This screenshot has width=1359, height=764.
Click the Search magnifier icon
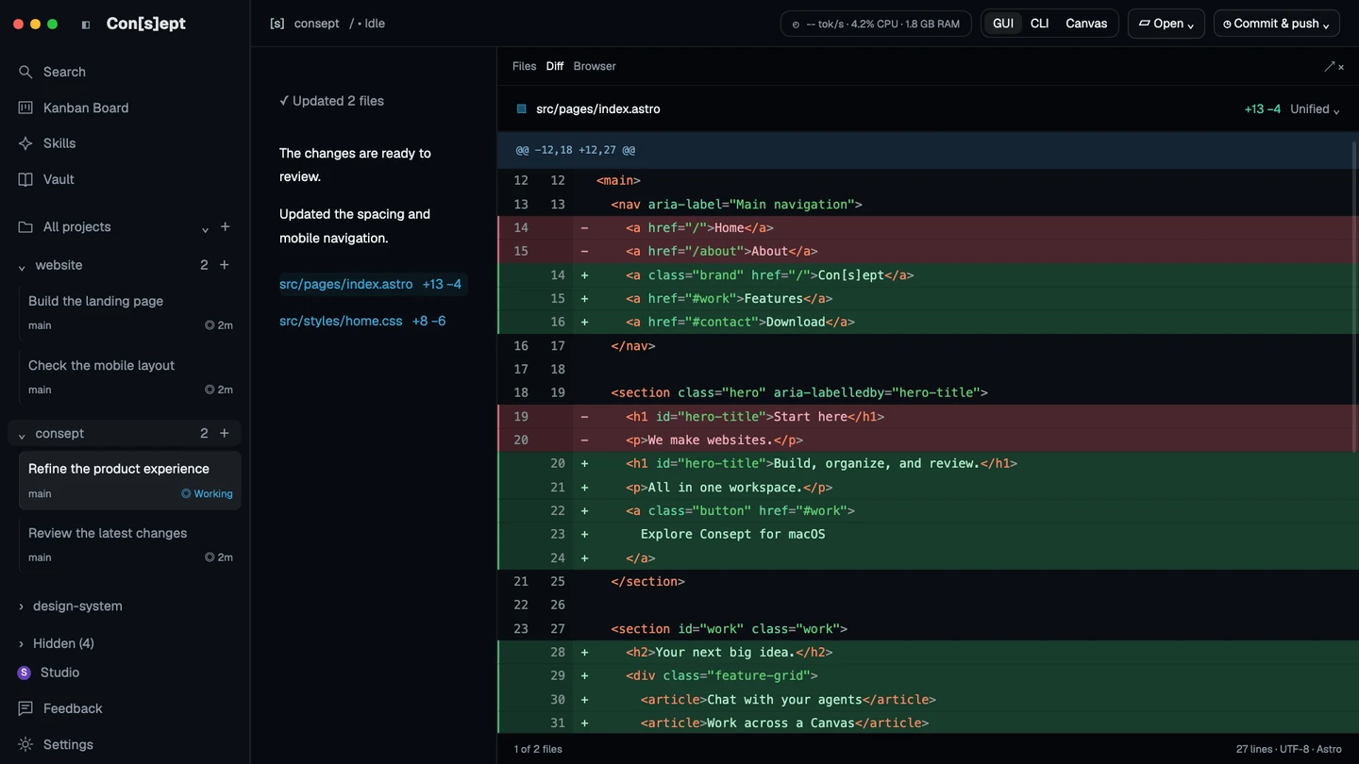pyautogui.click(x=25, y=72)
